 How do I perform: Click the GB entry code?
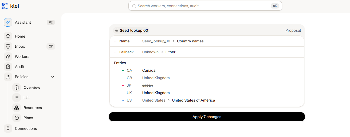pyautogui.click(x=129, y=78)
